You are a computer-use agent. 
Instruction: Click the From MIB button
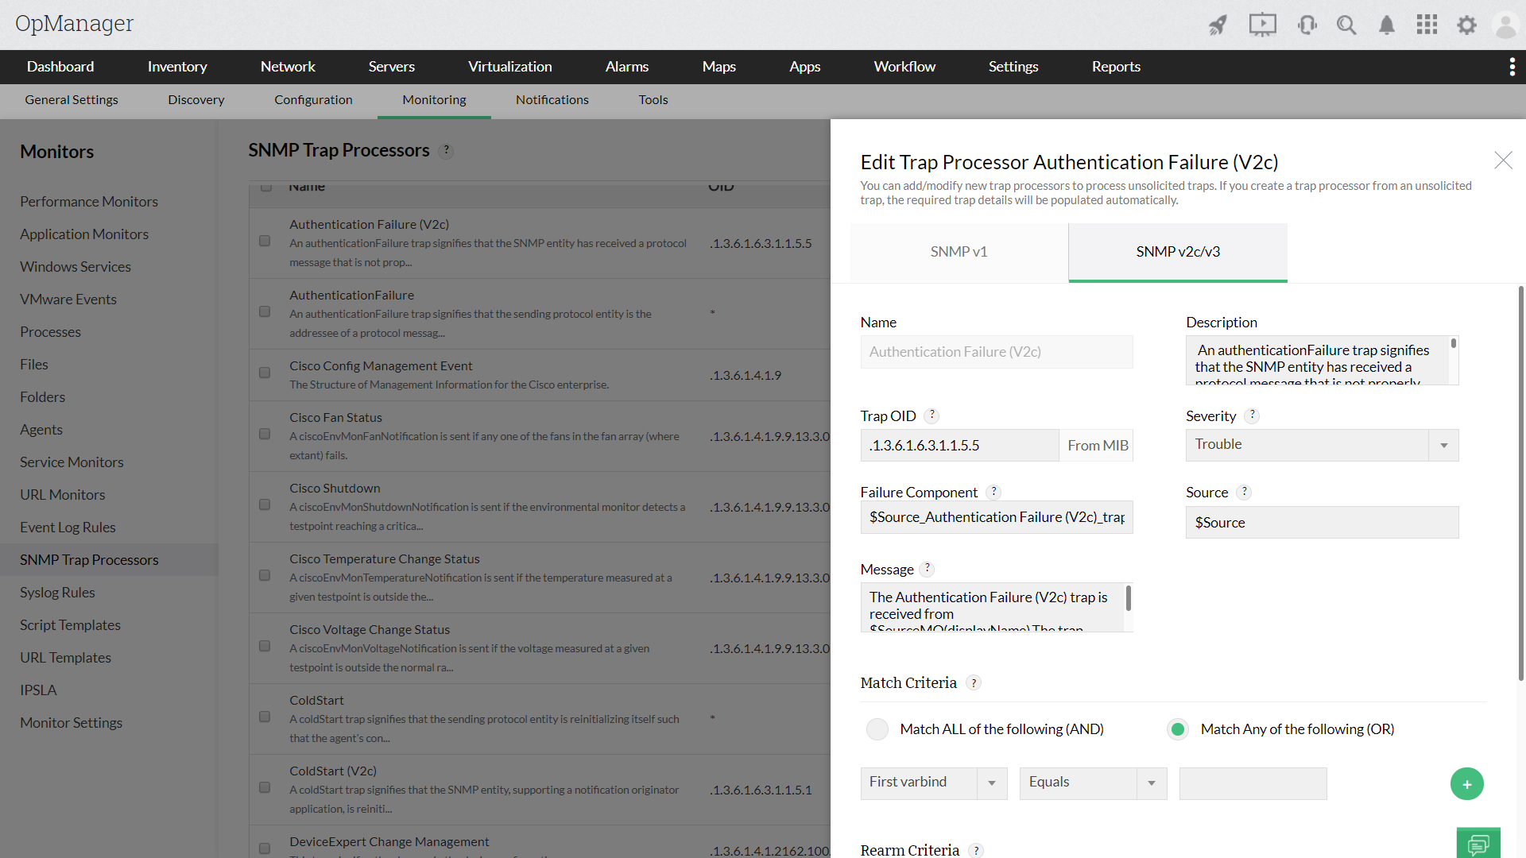point(1097,446)
